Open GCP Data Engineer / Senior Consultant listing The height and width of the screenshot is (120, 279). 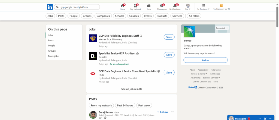(128, 71)
